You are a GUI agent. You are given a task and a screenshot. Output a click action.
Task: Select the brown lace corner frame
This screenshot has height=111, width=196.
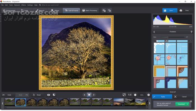[x=182, y=83]
